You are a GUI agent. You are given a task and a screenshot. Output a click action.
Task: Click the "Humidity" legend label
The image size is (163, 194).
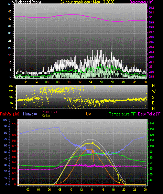[30, 114]
